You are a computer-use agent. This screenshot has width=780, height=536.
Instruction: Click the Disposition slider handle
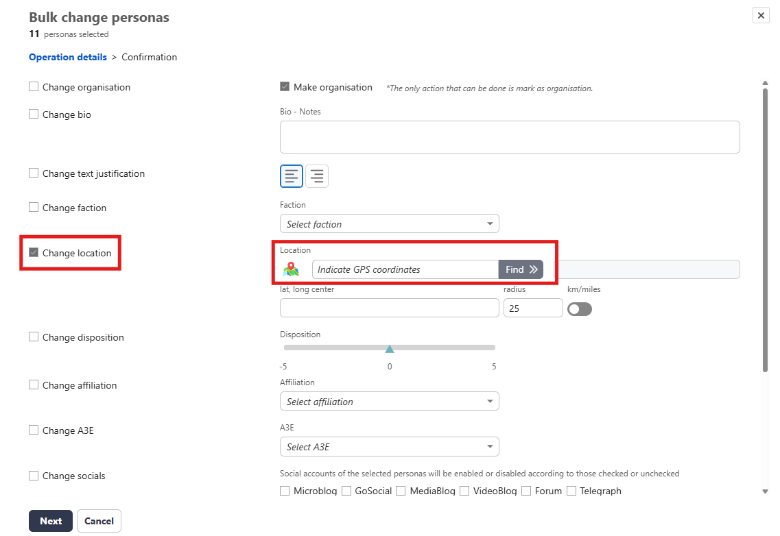click(390, 348)
